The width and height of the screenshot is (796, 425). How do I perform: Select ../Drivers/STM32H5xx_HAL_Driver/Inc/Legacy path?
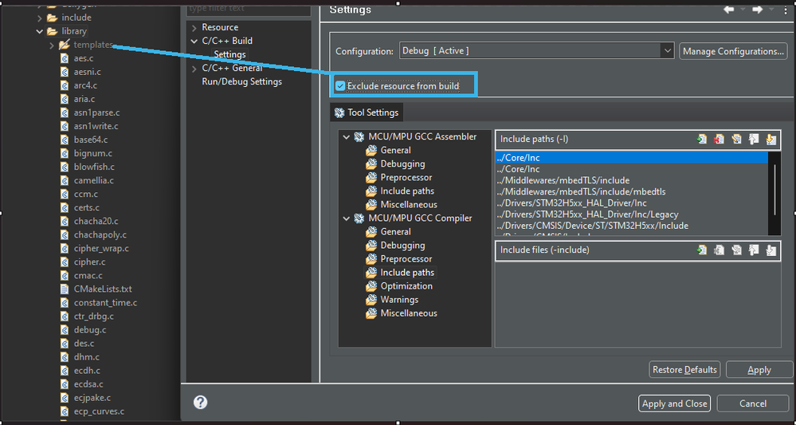(587, 214)
